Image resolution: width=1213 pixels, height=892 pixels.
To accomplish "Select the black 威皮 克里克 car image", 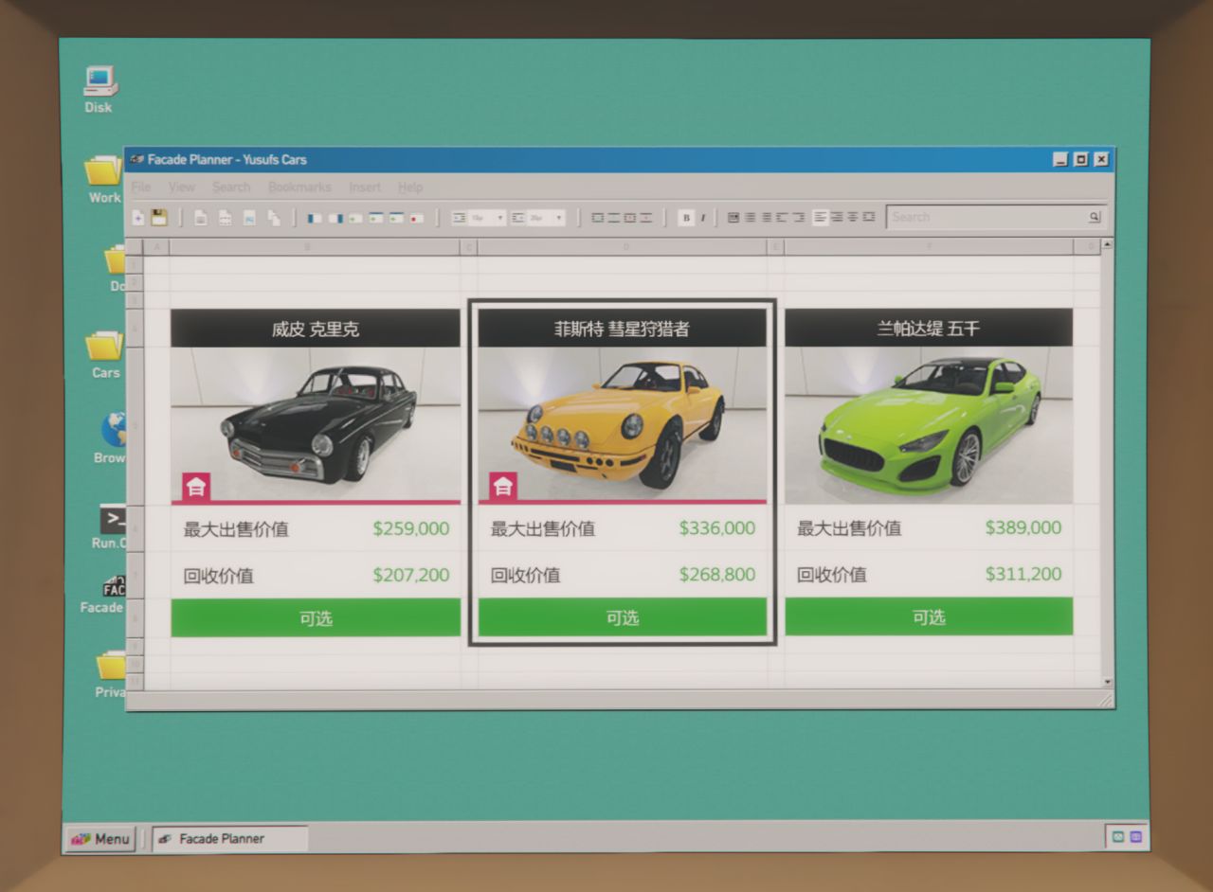I will 316,424.
